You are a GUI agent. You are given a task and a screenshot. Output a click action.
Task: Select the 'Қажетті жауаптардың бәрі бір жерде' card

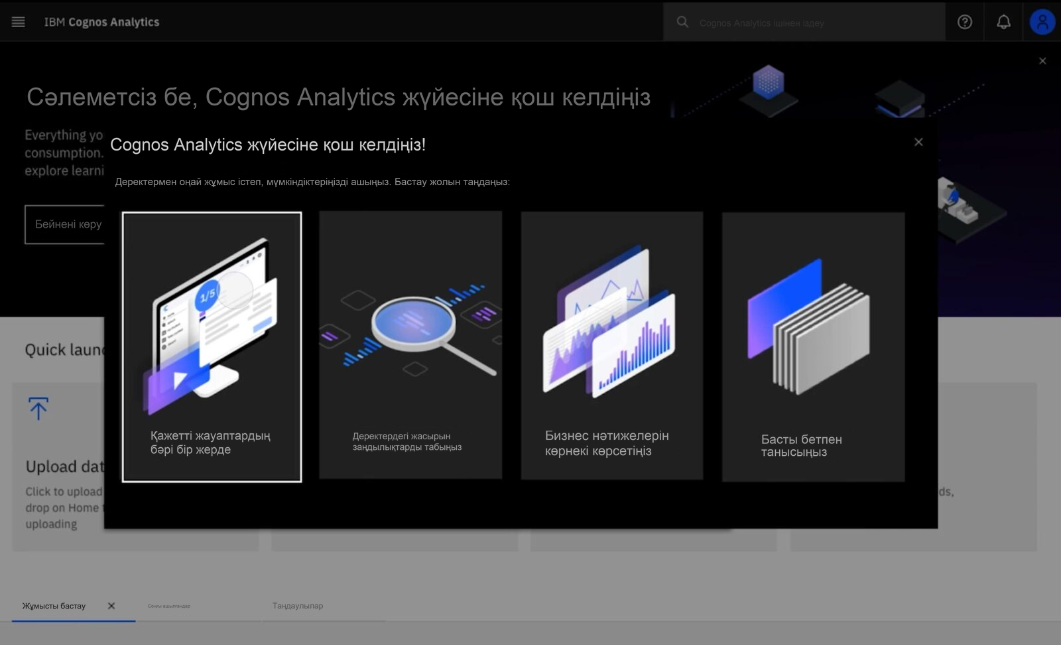click(212, 347)
